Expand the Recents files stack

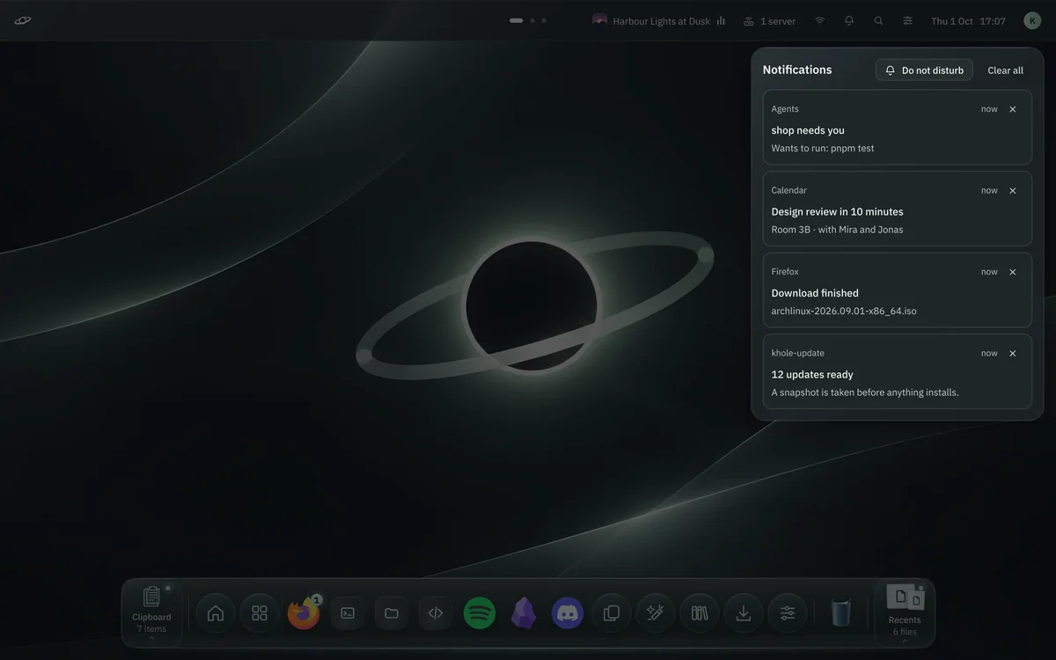[905, 612]
